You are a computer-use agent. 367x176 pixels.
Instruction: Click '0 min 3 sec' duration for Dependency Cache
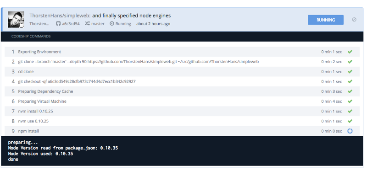(x=331, y=91)
